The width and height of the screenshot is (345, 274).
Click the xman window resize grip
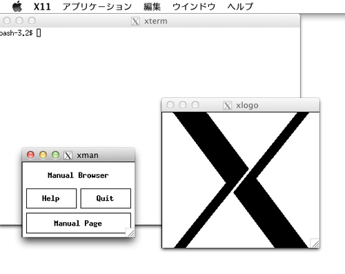(x=130, y=233)
